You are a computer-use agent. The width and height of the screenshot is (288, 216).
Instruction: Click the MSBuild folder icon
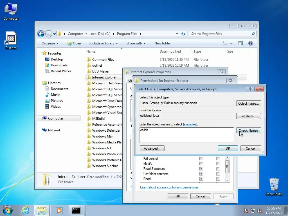(x=89, y=118)
